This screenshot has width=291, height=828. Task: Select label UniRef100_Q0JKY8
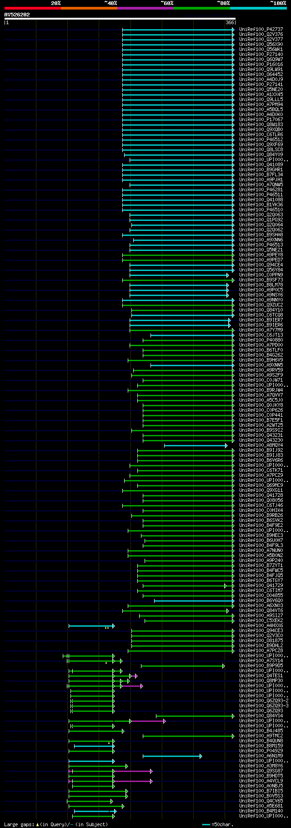(261, 405)
